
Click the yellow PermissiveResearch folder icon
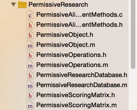(x=22, y=4)
